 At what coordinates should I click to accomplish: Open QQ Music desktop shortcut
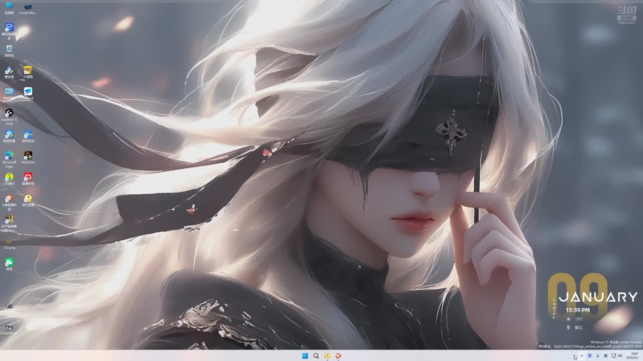(9, 177)
